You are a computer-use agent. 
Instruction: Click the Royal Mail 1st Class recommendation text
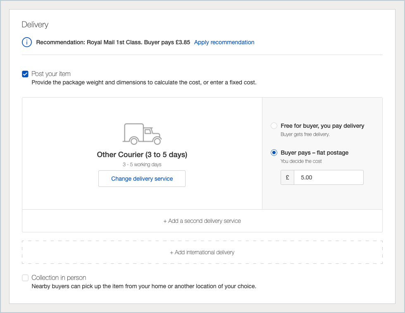pos(113,42)
